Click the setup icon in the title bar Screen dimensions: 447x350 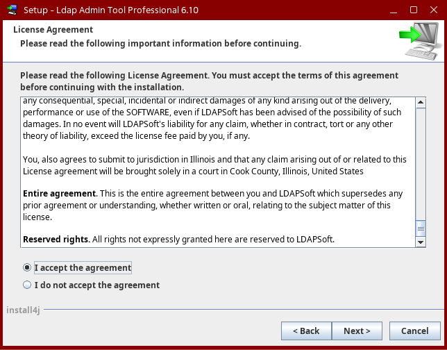point(12,10)
